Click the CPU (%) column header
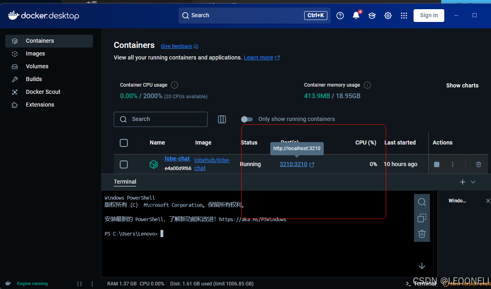This screenshot has height=289, width=491. coord(366,143)
